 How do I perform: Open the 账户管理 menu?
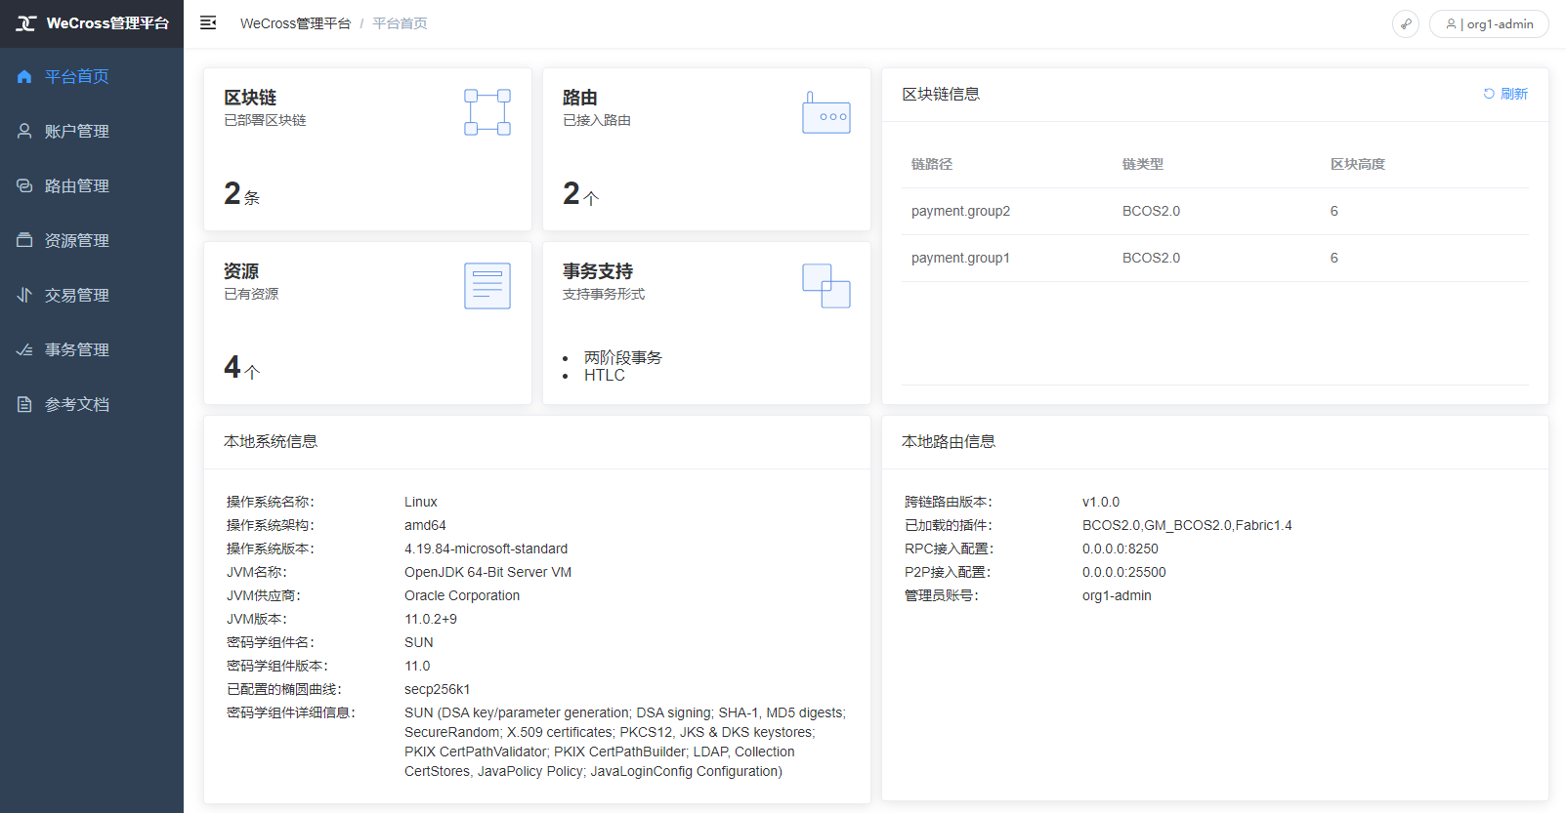(x=92, y=131)
